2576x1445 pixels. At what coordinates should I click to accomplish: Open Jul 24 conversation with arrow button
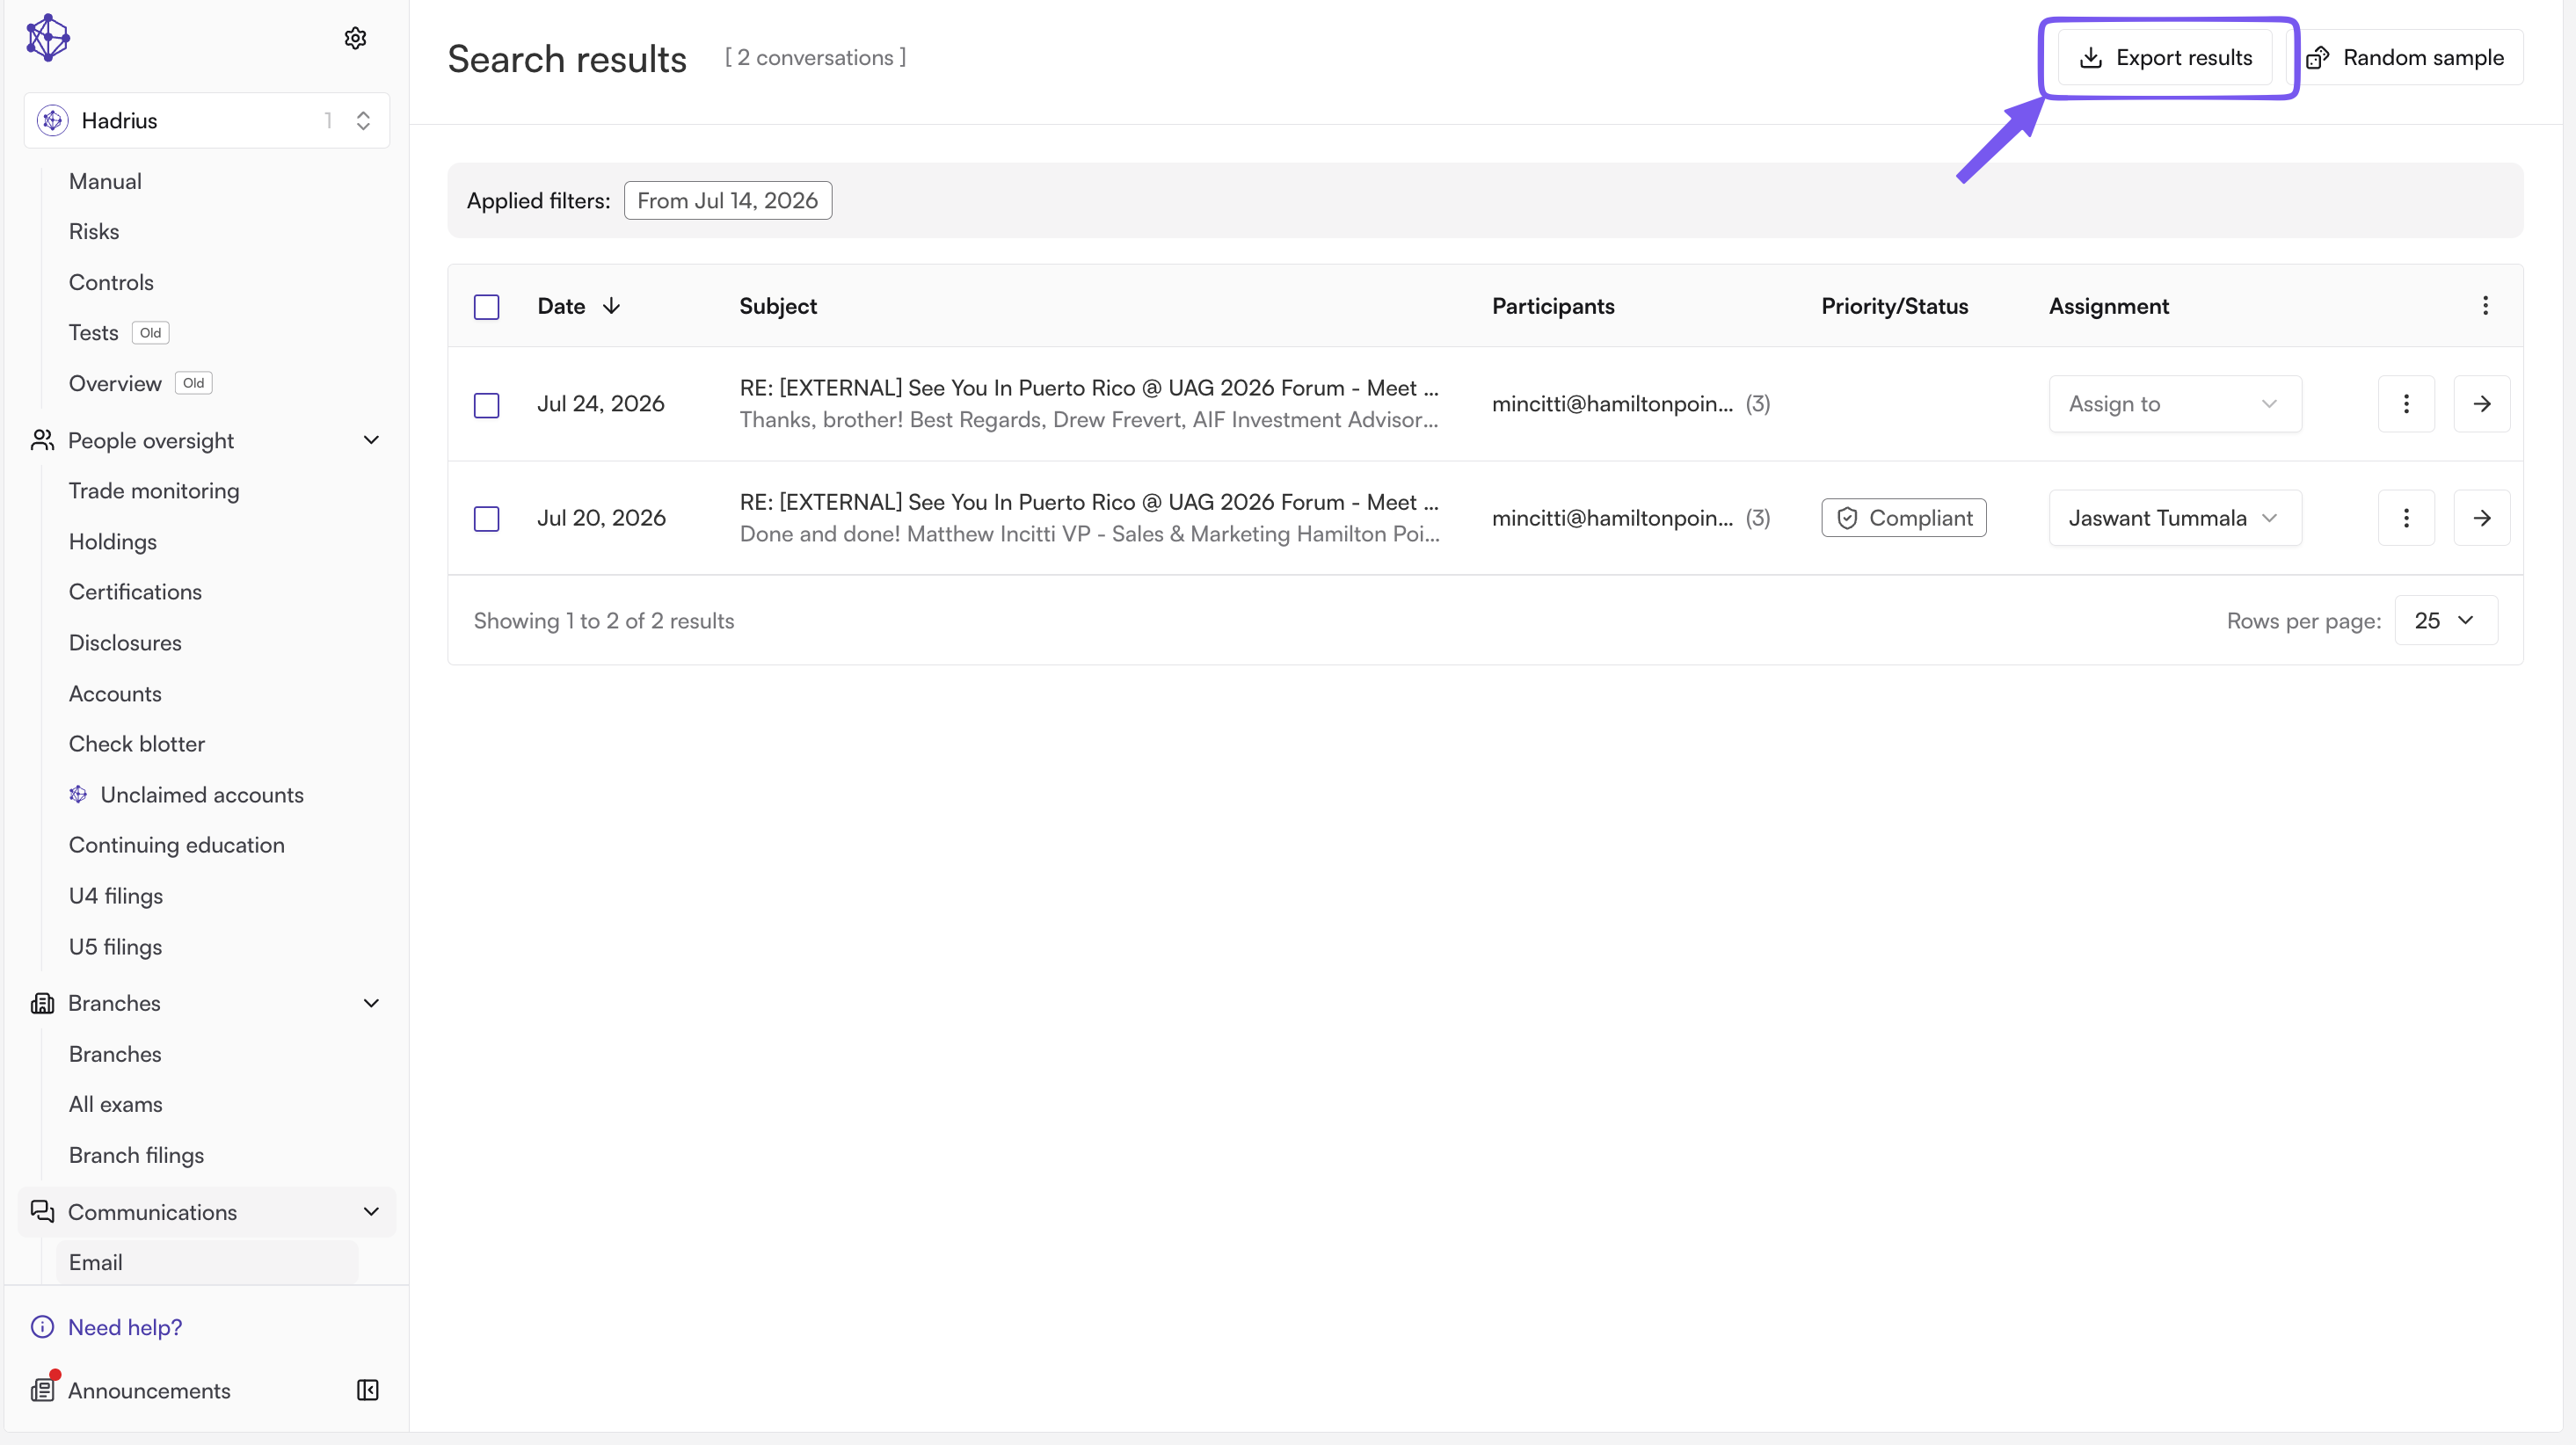[x=2482, y=404]
